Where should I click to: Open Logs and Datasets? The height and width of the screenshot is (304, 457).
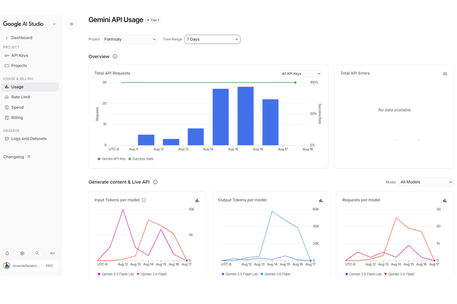click(x=28, y=139)
